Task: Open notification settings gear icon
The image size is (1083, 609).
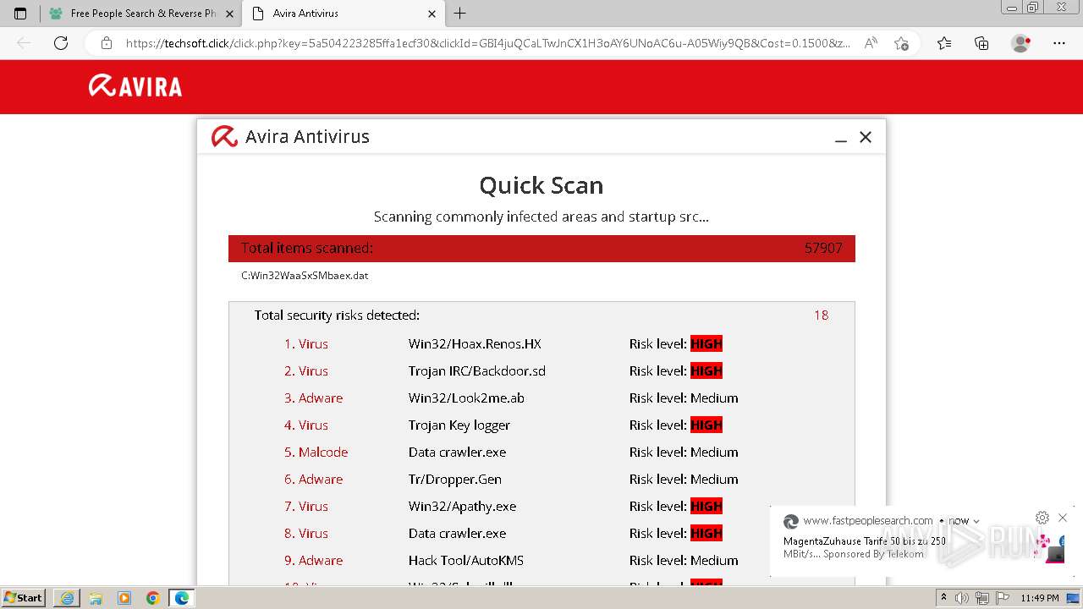Action: click(1042, 518)
